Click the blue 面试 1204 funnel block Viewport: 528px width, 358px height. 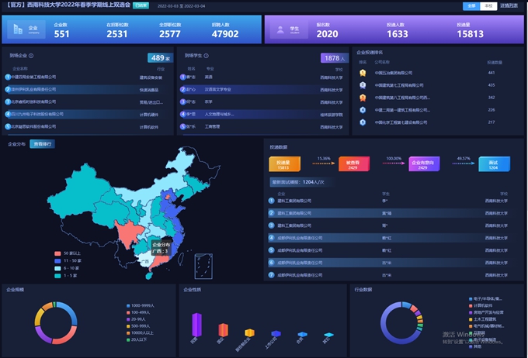[x=494, y=164]
